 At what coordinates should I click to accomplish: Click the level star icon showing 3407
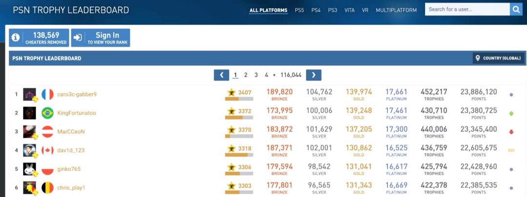coord(232,92)
